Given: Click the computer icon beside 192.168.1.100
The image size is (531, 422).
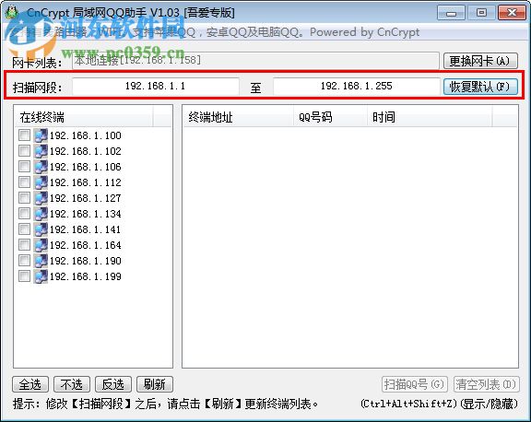Looking at the screenshot, I should (x=41, y=135).
